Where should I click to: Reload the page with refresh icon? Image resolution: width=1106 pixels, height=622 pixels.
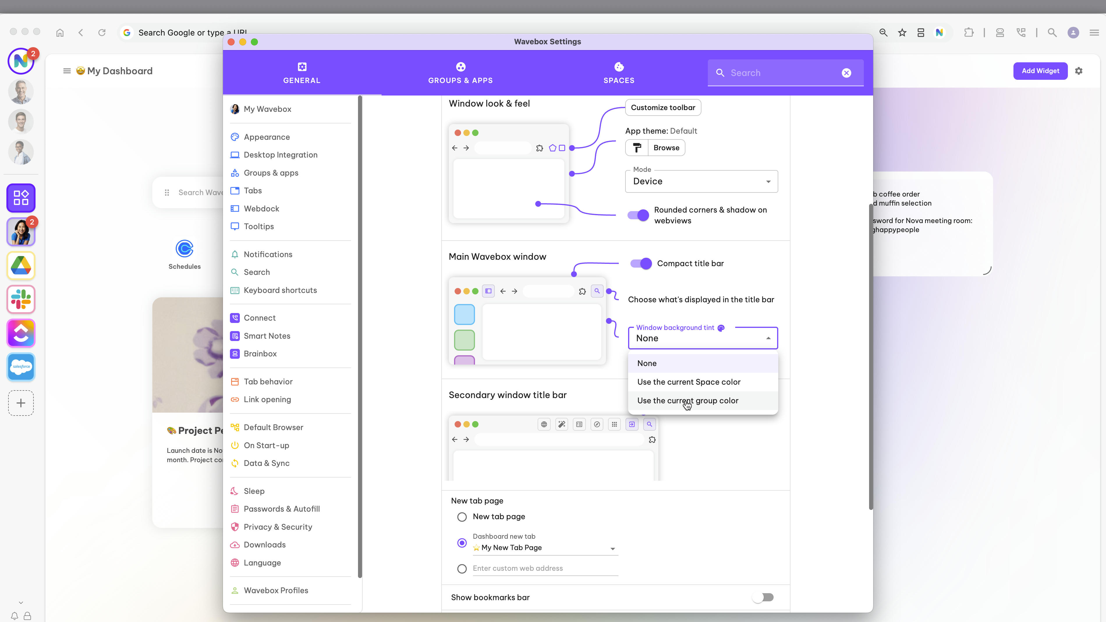(102, 33)
